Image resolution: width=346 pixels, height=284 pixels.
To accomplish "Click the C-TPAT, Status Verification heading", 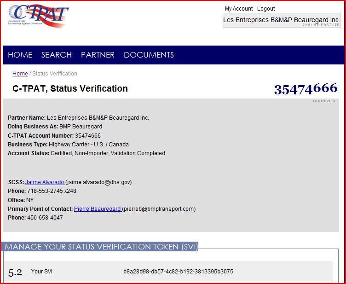I will 70,89.
